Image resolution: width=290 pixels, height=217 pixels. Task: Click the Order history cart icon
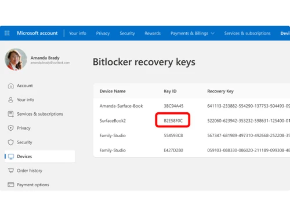click(x=11, y=171)
